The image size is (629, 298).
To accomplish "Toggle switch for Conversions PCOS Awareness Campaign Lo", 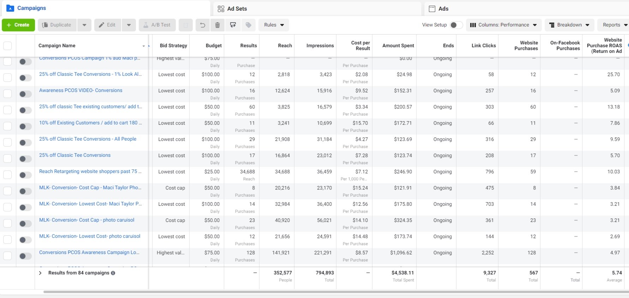I will 25,256.
